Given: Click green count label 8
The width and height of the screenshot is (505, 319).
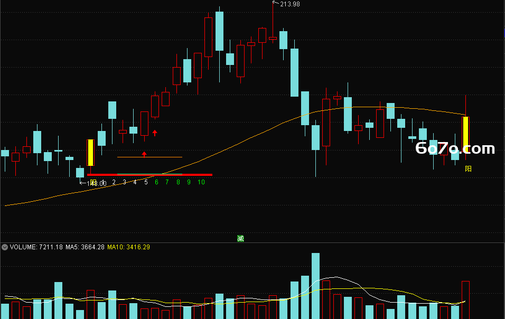Looking at the screenshot, I should [x=178, y=182].
